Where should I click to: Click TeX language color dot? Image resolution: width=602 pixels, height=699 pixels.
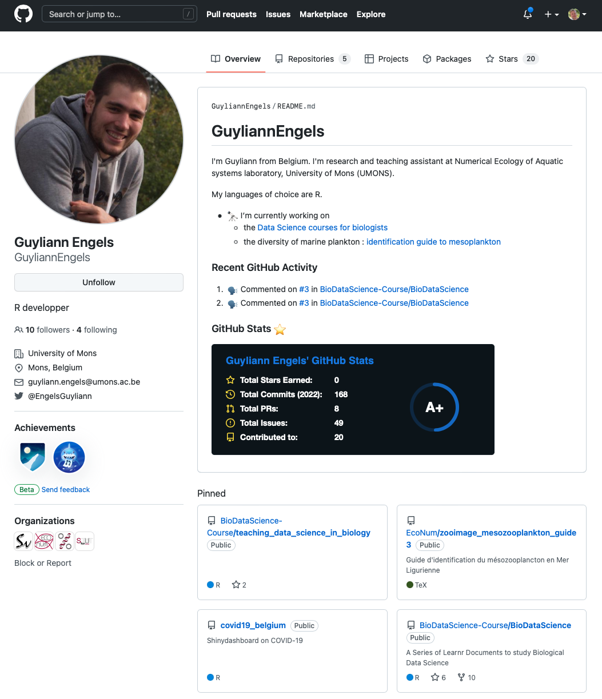[409, 585]
